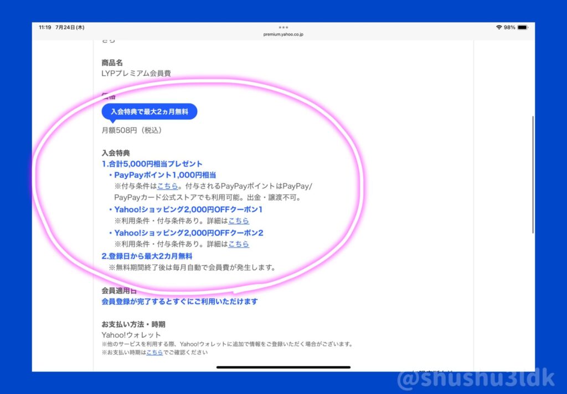Screen dimensions: 567x394
Task: Click 会員登録が完了するとすぐにご利用いただけます text
Action: (x=180, y=302)
